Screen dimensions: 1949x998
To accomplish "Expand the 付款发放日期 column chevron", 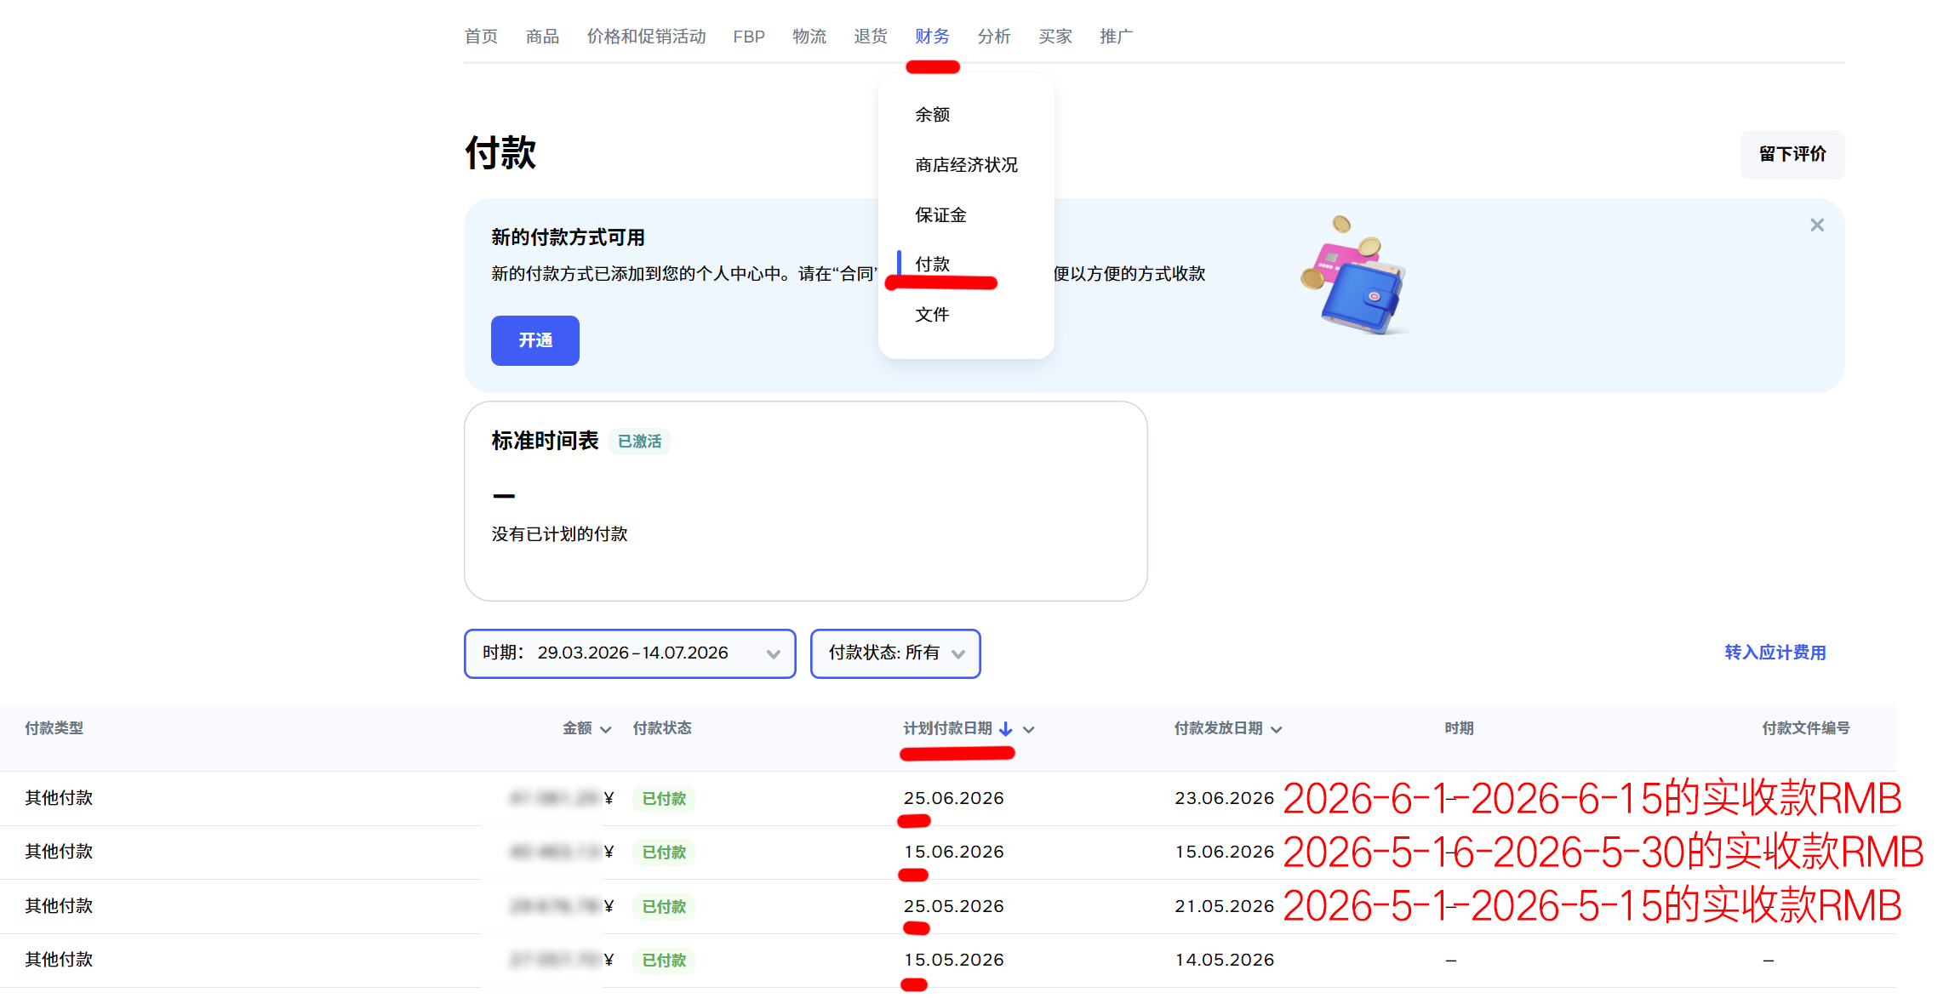I will coord(1276,730).
